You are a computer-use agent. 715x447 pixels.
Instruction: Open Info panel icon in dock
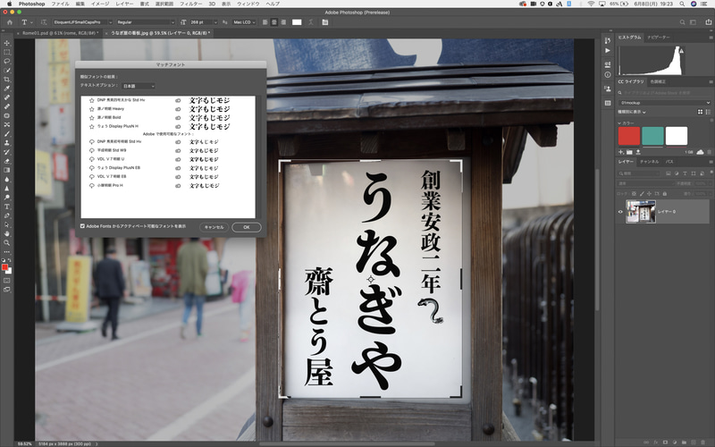coord(608,74)
